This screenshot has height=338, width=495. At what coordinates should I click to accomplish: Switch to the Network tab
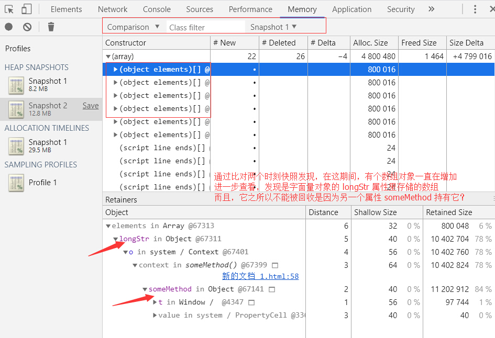[x=113, y=9]
